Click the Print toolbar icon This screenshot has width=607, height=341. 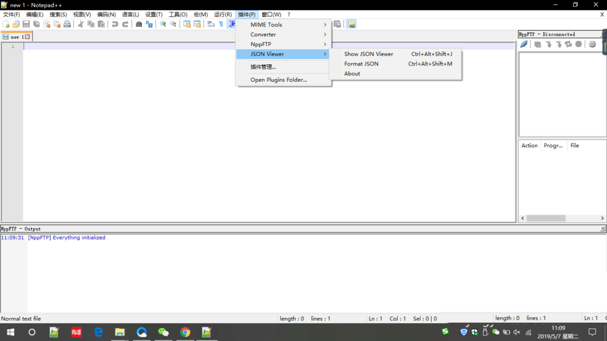(x=67, y=24)
